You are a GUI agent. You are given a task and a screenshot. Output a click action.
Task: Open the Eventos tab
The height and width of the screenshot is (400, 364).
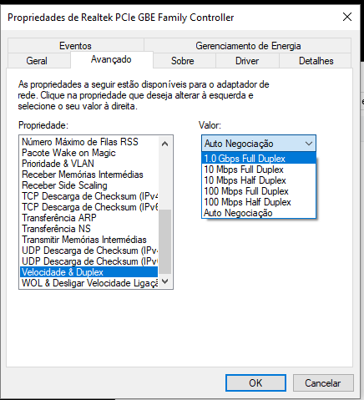pos(76,45)
